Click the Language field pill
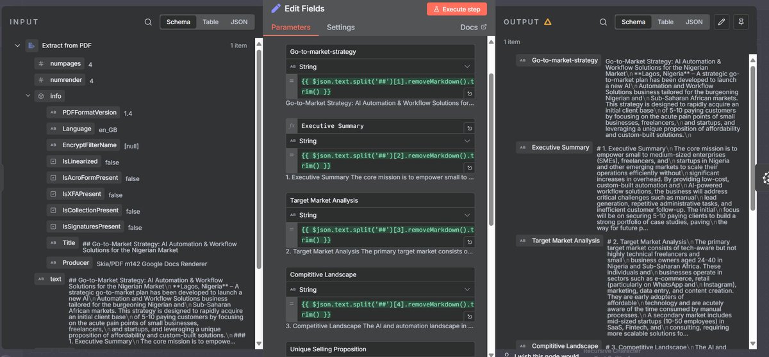The width and height of the screenshot is (769, 357). (70, 129)
